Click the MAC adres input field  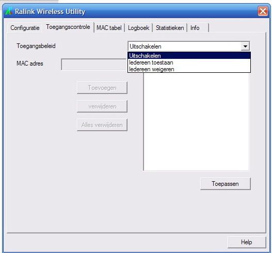(x=94, y=65)
